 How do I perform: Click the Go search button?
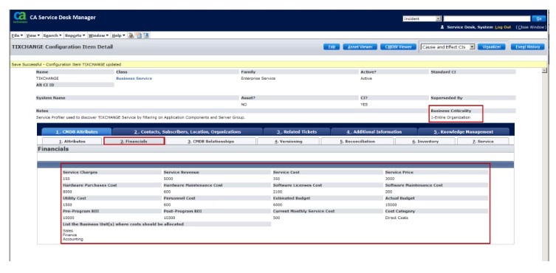coord(538,18)
